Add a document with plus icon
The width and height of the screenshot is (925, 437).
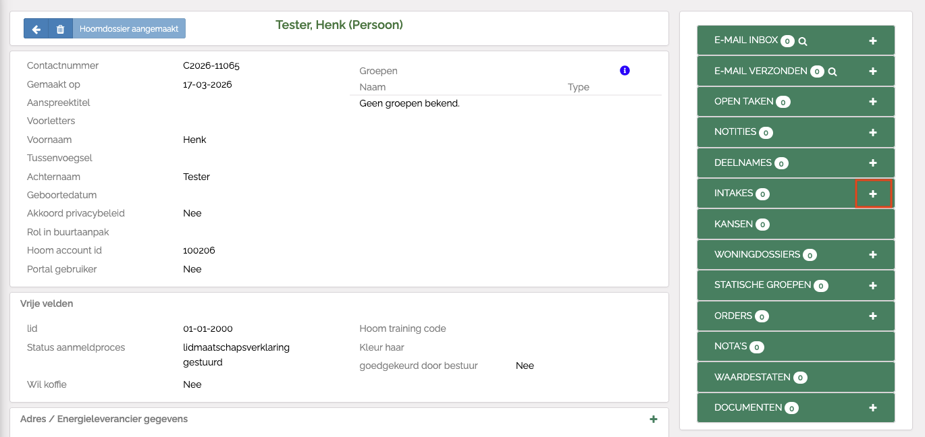pos(873,408)
